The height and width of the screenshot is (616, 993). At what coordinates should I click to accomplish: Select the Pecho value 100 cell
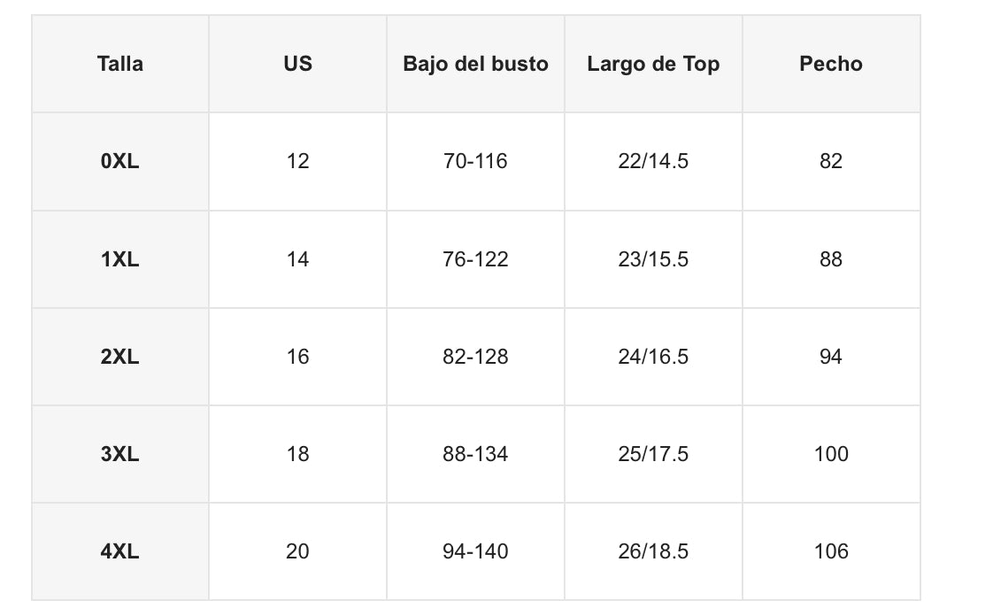(x=830, y=454)
